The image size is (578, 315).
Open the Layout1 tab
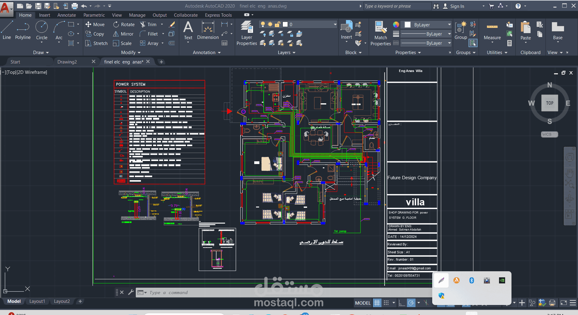tap(37, 301)
